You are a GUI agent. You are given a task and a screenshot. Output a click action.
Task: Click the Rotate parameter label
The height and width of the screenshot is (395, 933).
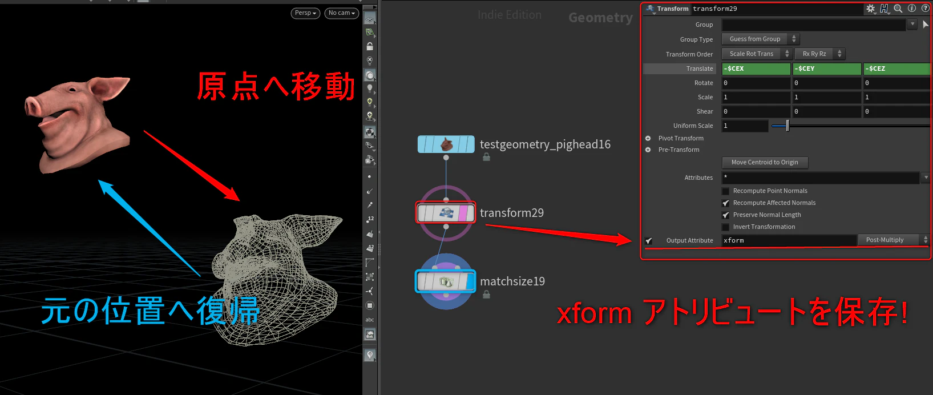704,83
